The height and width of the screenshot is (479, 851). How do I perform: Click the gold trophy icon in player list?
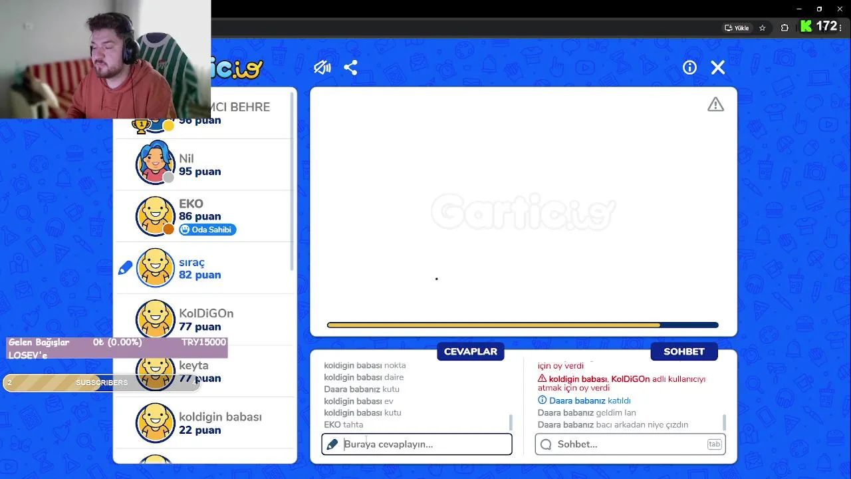click(x=140, y=125)
